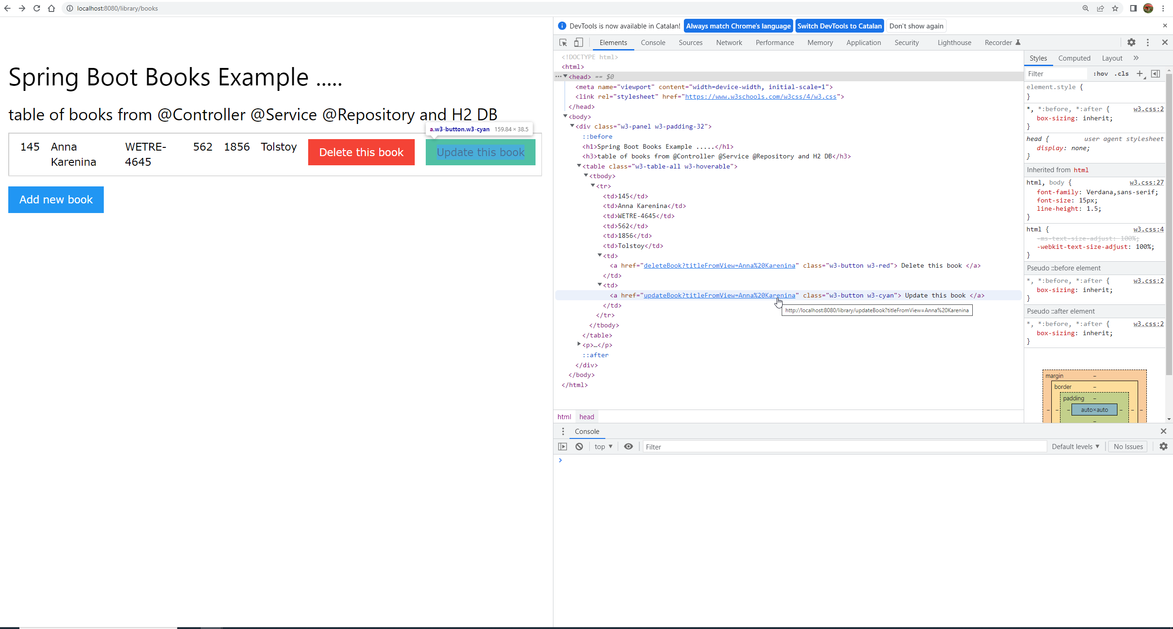Screen dimensions: 1173x629
Task: Open the Default levels dropdown
Action: 1075,446
